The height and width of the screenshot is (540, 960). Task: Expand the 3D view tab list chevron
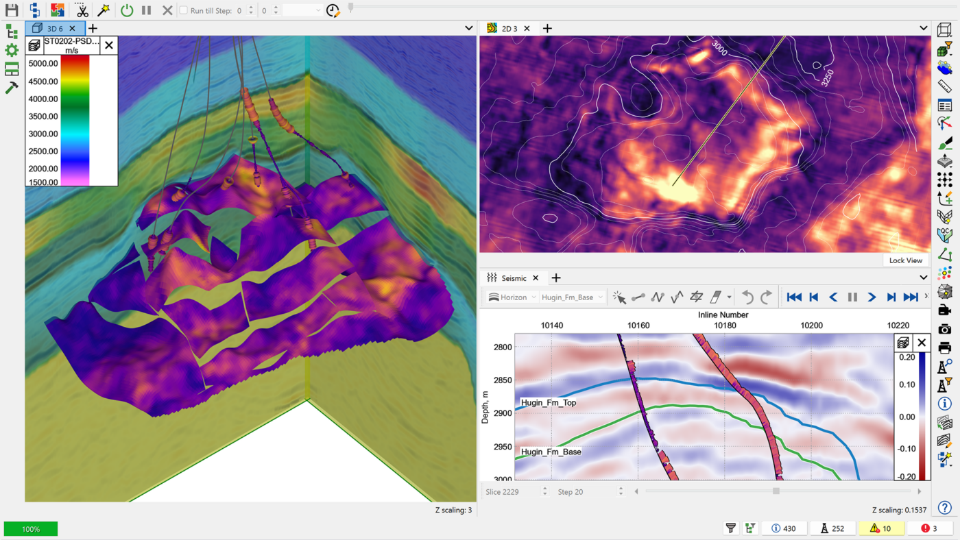[x=469, y=28]
